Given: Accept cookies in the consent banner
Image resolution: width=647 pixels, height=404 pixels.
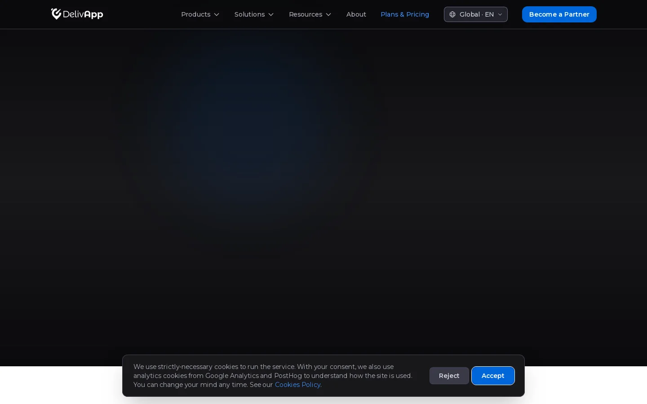Looking at the screenshot, I should click(493, 376).
